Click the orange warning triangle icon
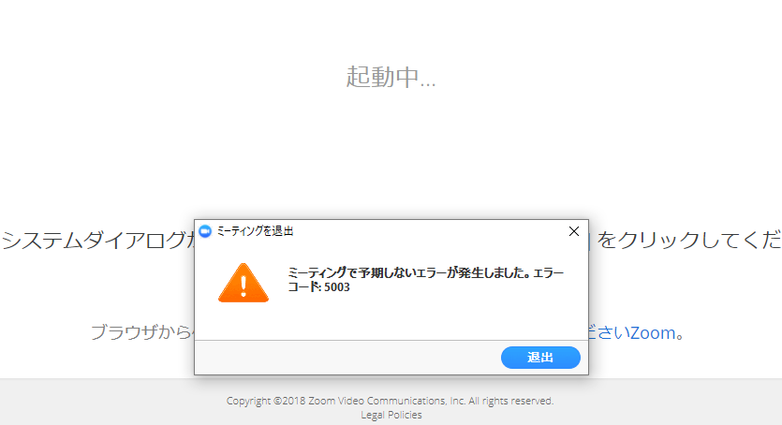Image resolution: width=782 pixels, height=425 pixels. [243, 283]
